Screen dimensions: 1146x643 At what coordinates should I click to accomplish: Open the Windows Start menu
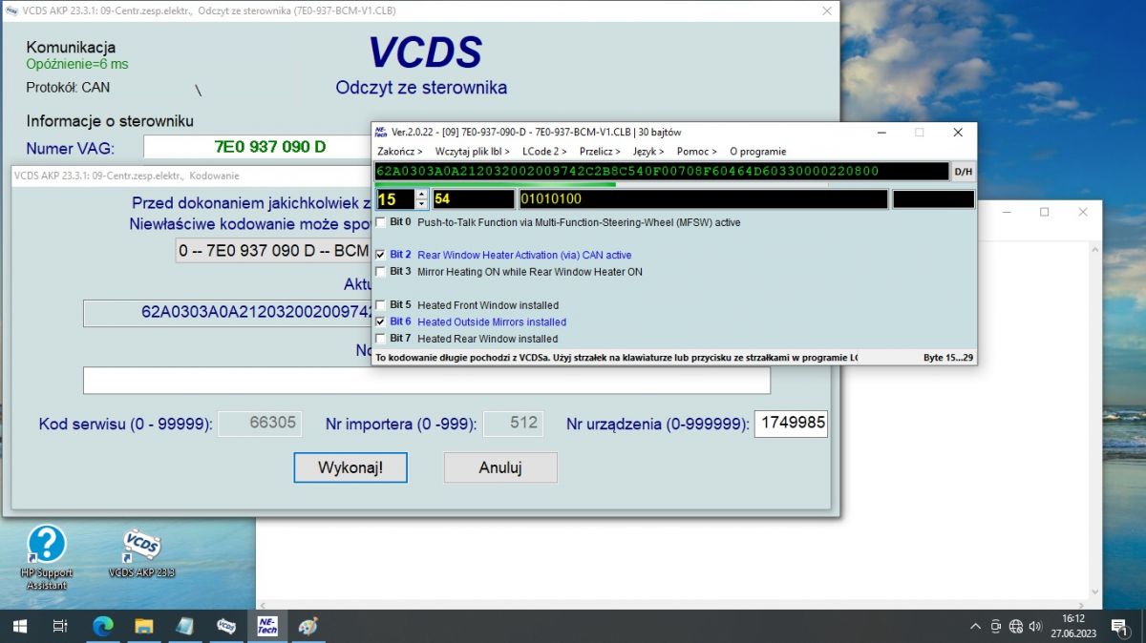tap(19, 626)
